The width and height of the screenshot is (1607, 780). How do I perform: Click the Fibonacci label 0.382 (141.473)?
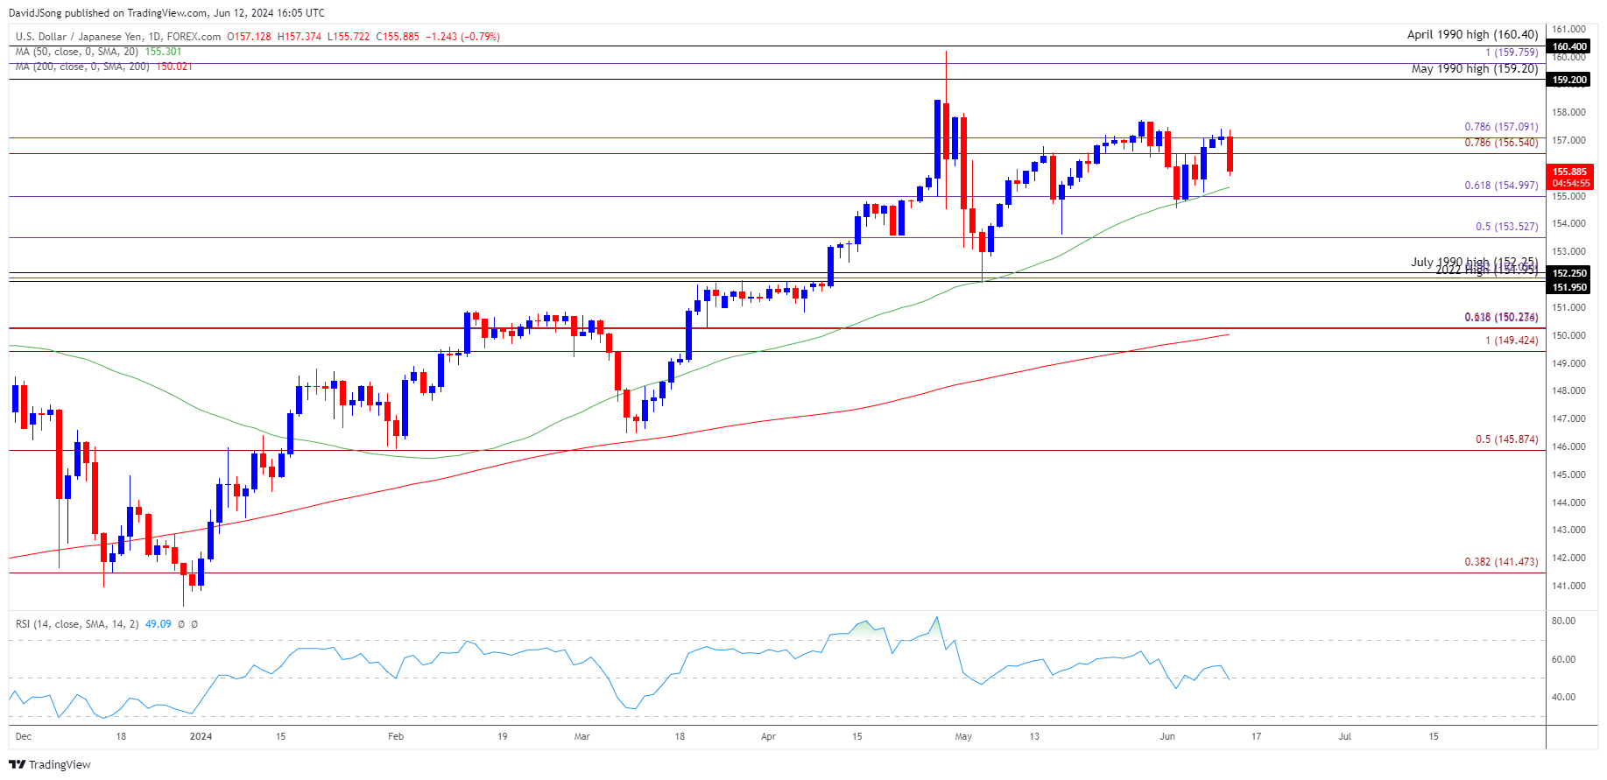tap(1501, 562)
